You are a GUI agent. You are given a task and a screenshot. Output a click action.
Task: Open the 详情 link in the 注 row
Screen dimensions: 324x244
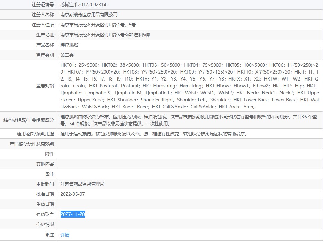(65, 235)
